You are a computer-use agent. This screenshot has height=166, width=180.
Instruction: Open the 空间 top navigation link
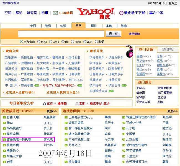tap(8, 13)
